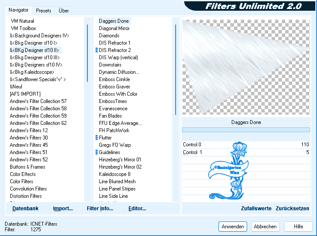Viewport: 317px width, 236px height.
Task: Cancel with the Abbrechen button
Action: point(265,227)
